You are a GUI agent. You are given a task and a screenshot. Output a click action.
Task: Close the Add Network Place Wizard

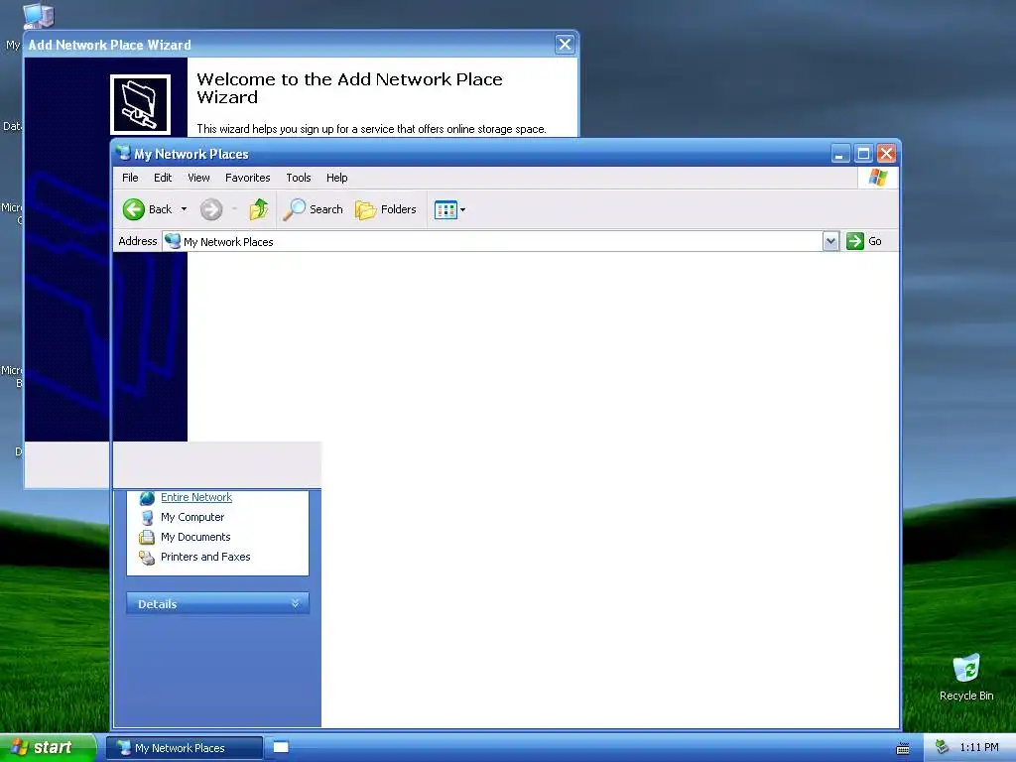click(x=565, y=44)
